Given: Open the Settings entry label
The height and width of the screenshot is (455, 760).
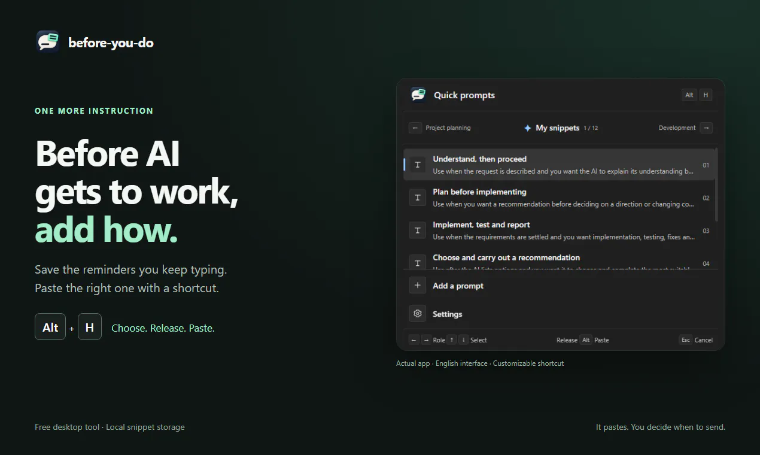Looking at the screenshot, I should [x=448, y=314].
